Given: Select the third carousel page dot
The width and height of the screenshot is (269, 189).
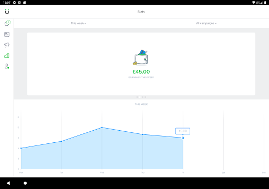Looking at the screenshot, I should pyautogui.click(x=142, y=97).
